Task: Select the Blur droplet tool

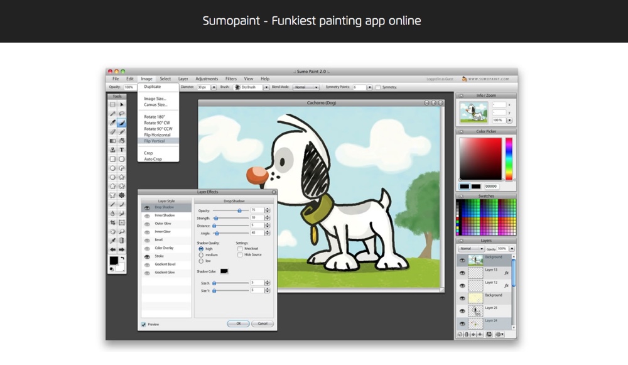Action: click(x=112, y=214)
